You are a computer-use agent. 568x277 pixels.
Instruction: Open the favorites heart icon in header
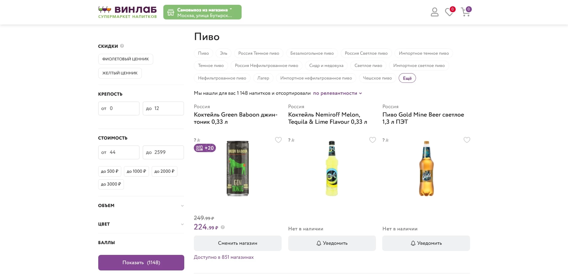pos(449,12)
